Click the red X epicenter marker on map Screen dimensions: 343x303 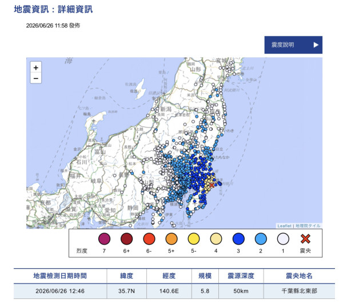212,185
